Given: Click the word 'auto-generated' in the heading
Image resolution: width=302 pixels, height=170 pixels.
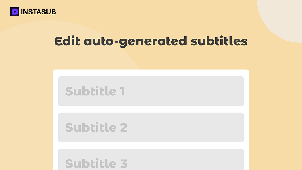Looking at the screenshot, I should coord(135,41).
